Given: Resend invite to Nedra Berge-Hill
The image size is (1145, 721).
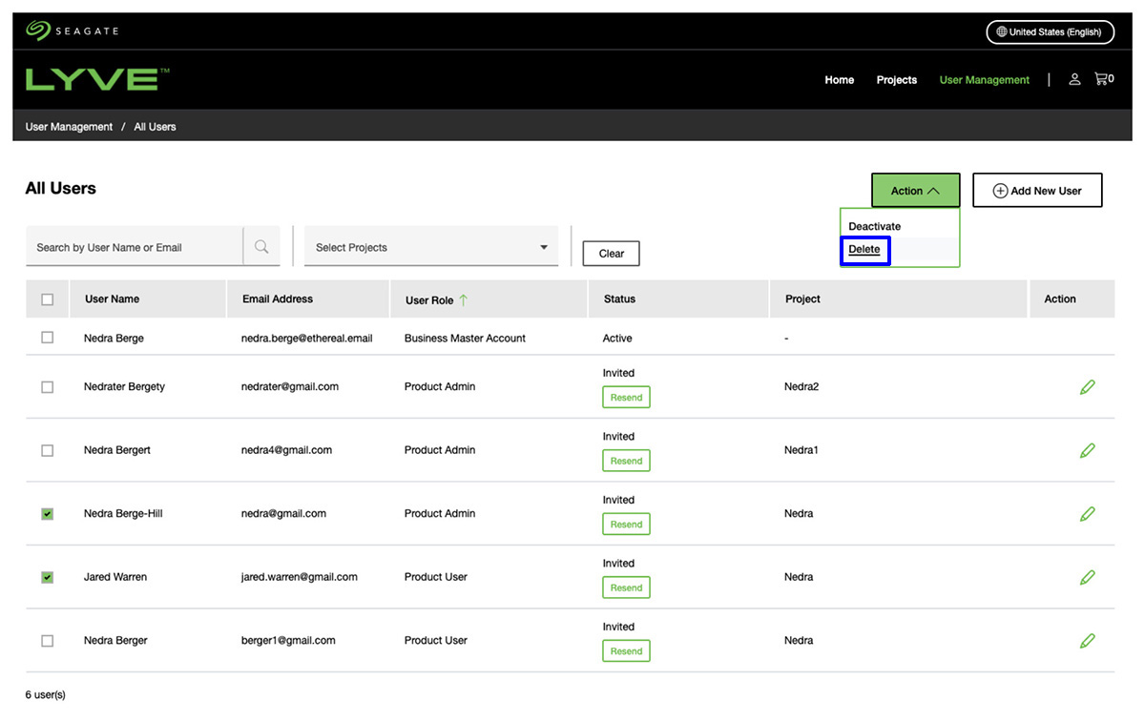Looking at the screenshot, I should (x=626, y=525).
